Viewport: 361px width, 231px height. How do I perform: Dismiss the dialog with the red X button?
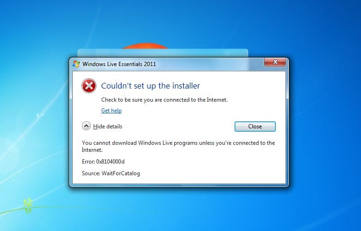(x=275, y=62)
